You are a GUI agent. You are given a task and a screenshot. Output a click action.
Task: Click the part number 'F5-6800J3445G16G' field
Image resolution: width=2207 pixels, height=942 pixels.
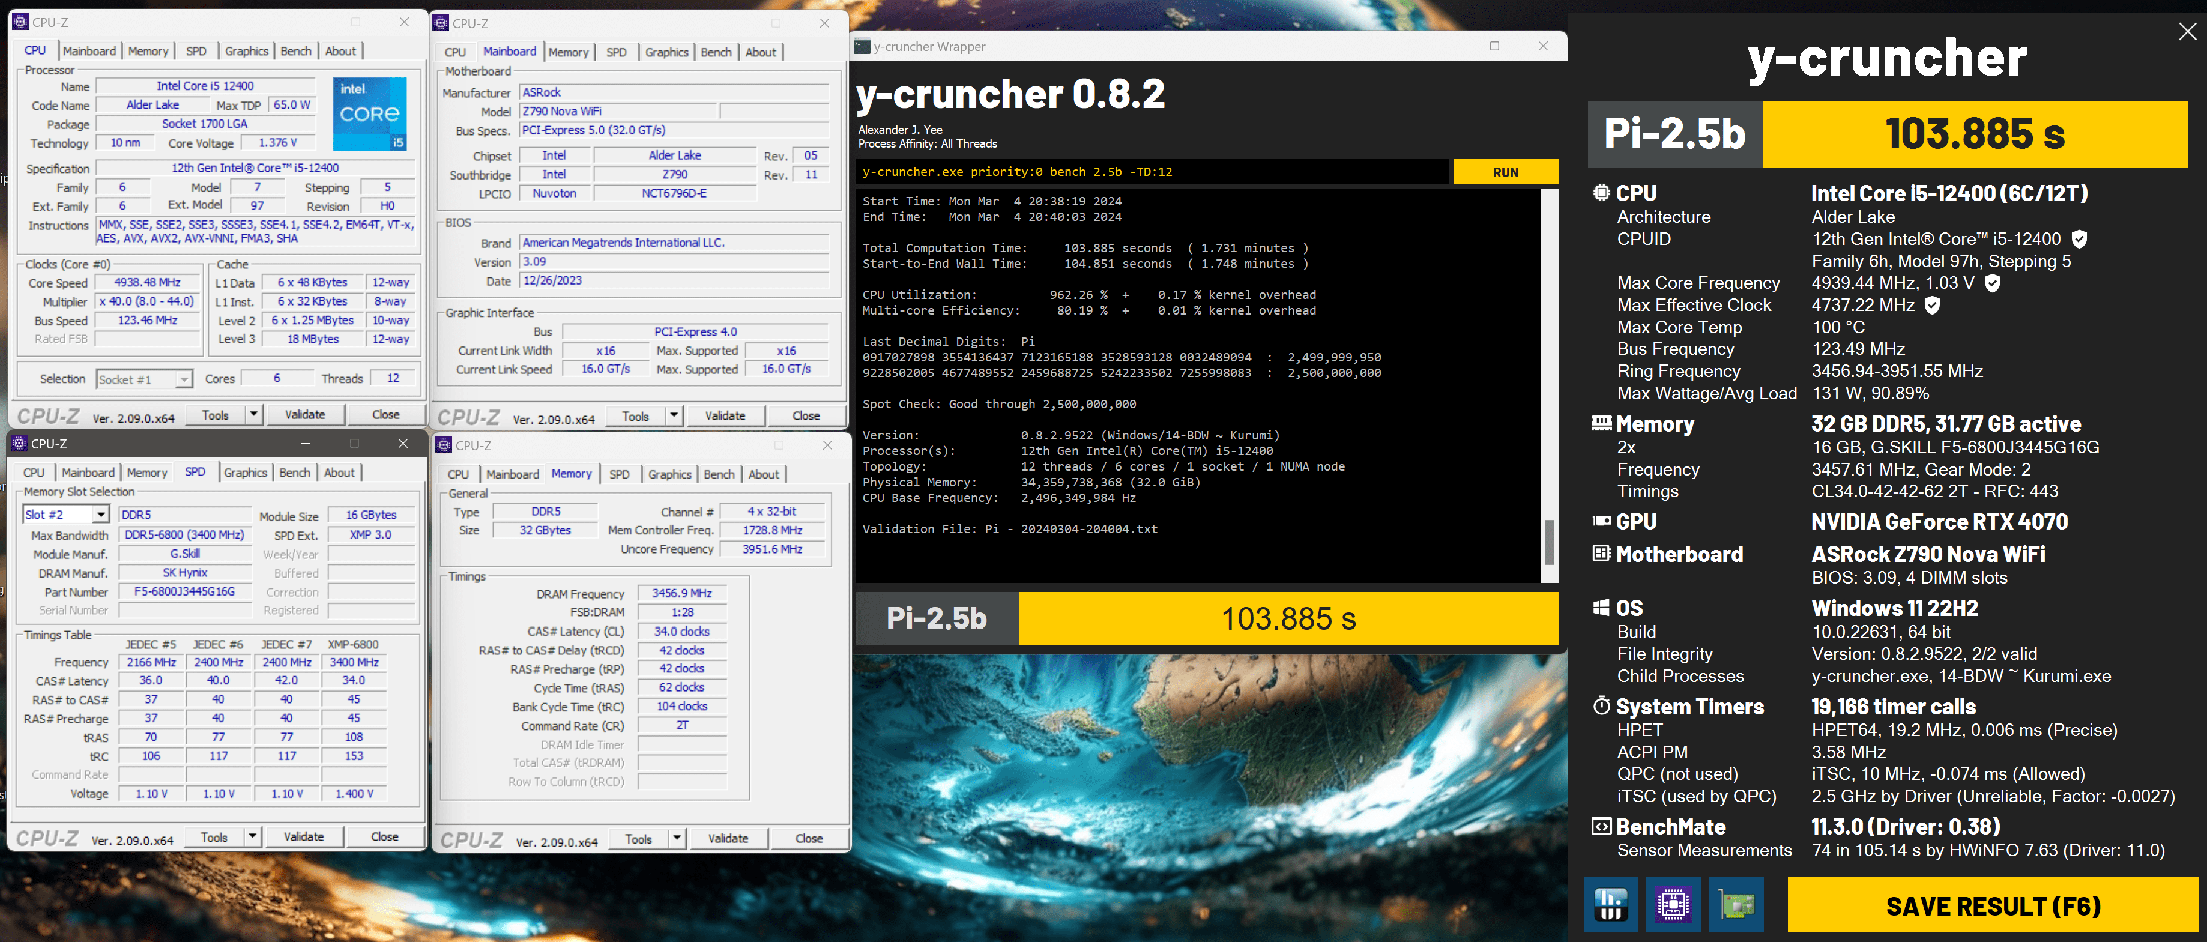click(185, 591)
